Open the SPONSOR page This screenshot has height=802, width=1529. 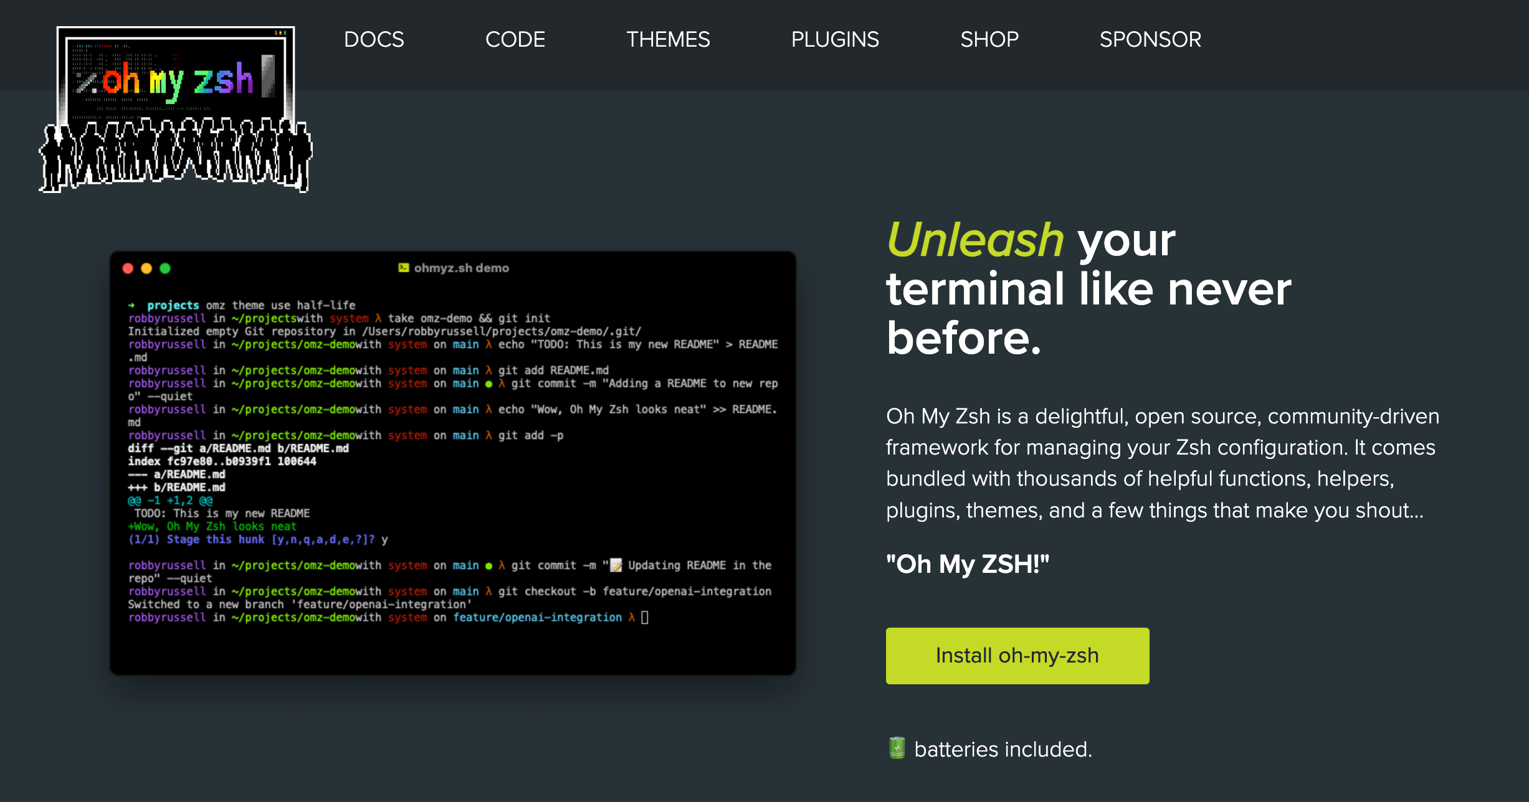point(1150,39)
